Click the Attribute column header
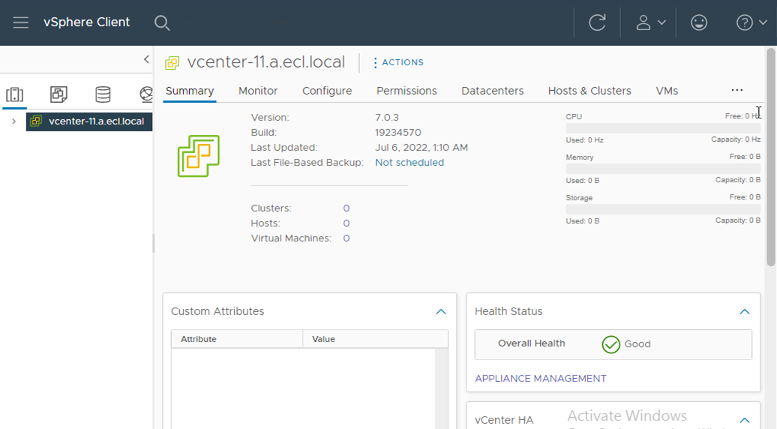Viewport: 777px width, 429px height. (x=237, y=339)
